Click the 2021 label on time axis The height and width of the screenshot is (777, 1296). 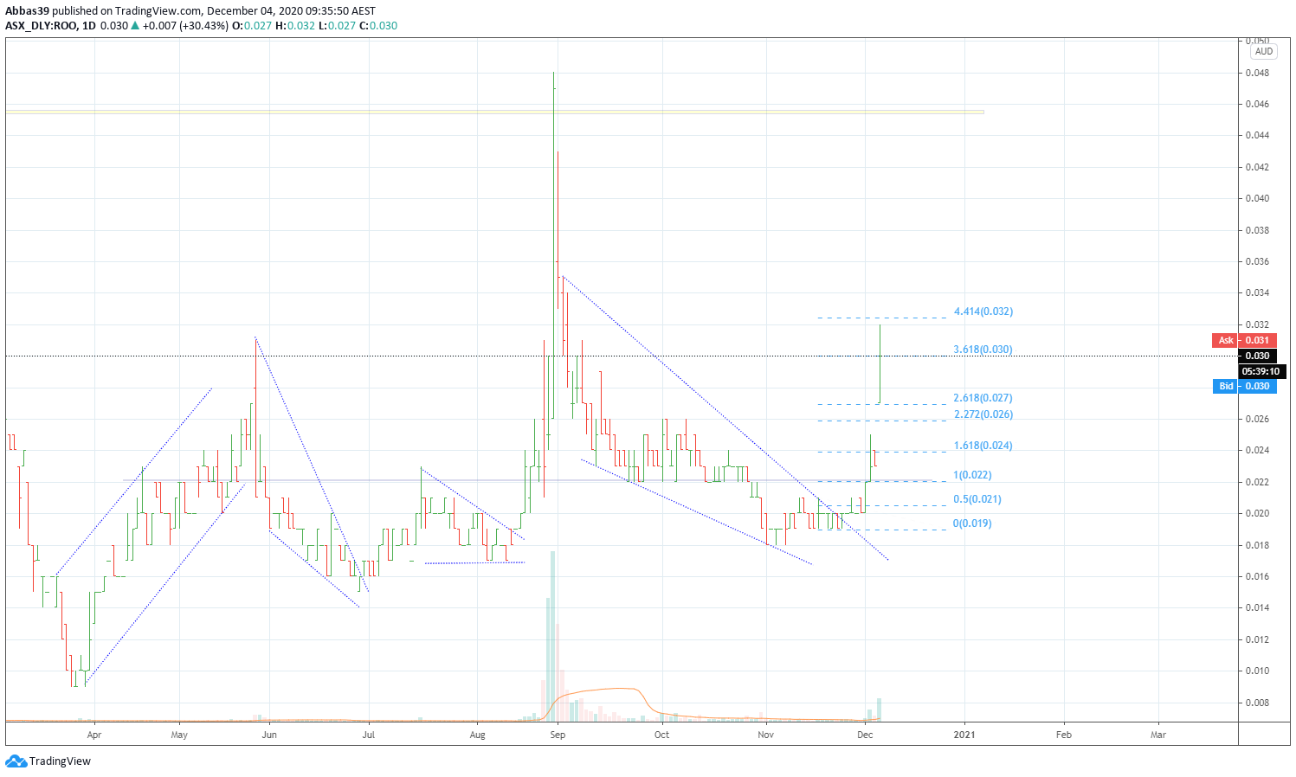pos(964,735)
